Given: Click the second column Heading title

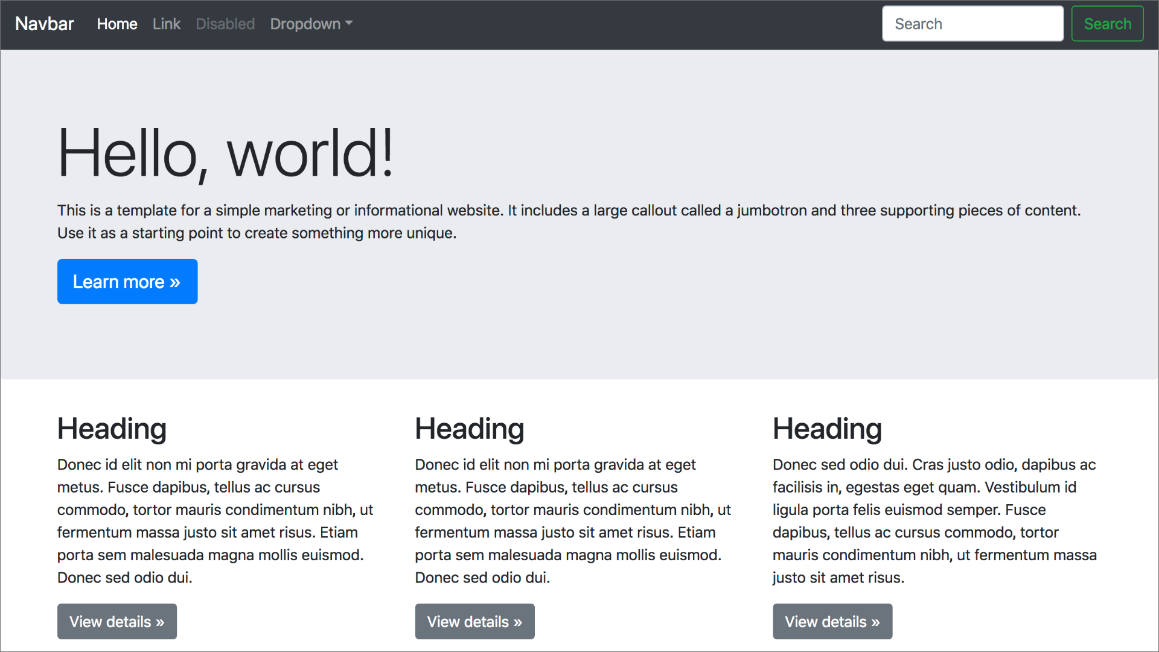Looking at the screenshot, I should click(x=470, y=429).
